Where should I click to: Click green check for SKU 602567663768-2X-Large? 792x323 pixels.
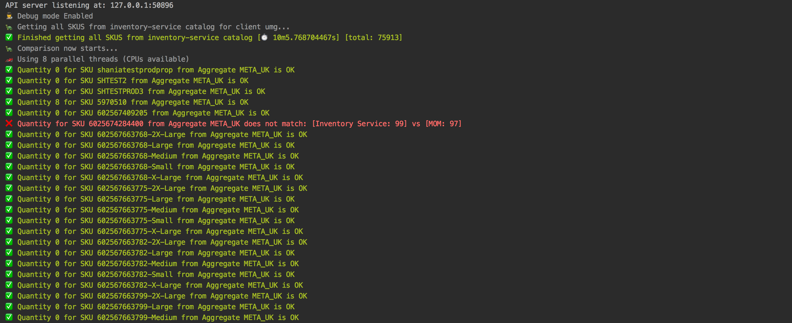tap(9, 134)
